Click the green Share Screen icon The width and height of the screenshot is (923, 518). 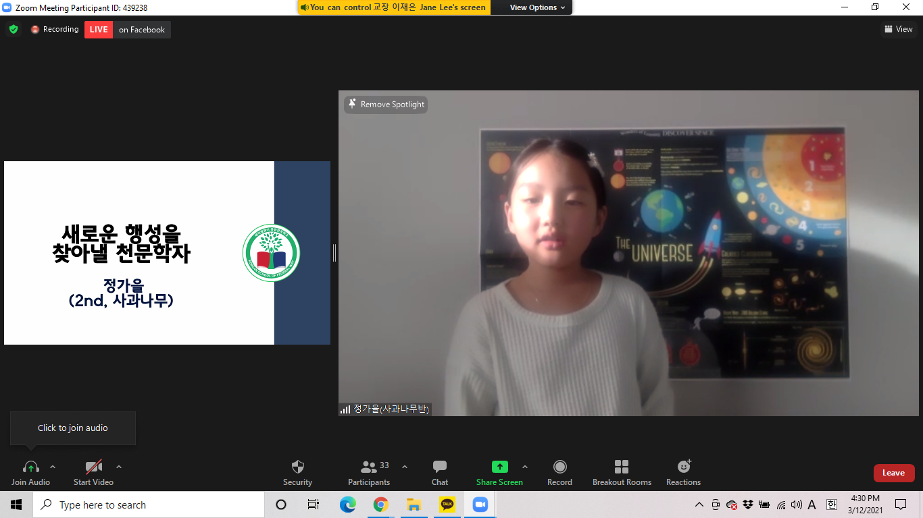(499, 467)
